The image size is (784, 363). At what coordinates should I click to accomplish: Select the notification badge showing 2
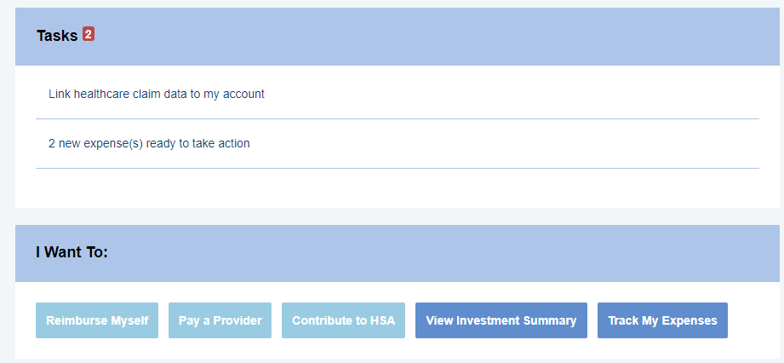click(x=89, y=35)
